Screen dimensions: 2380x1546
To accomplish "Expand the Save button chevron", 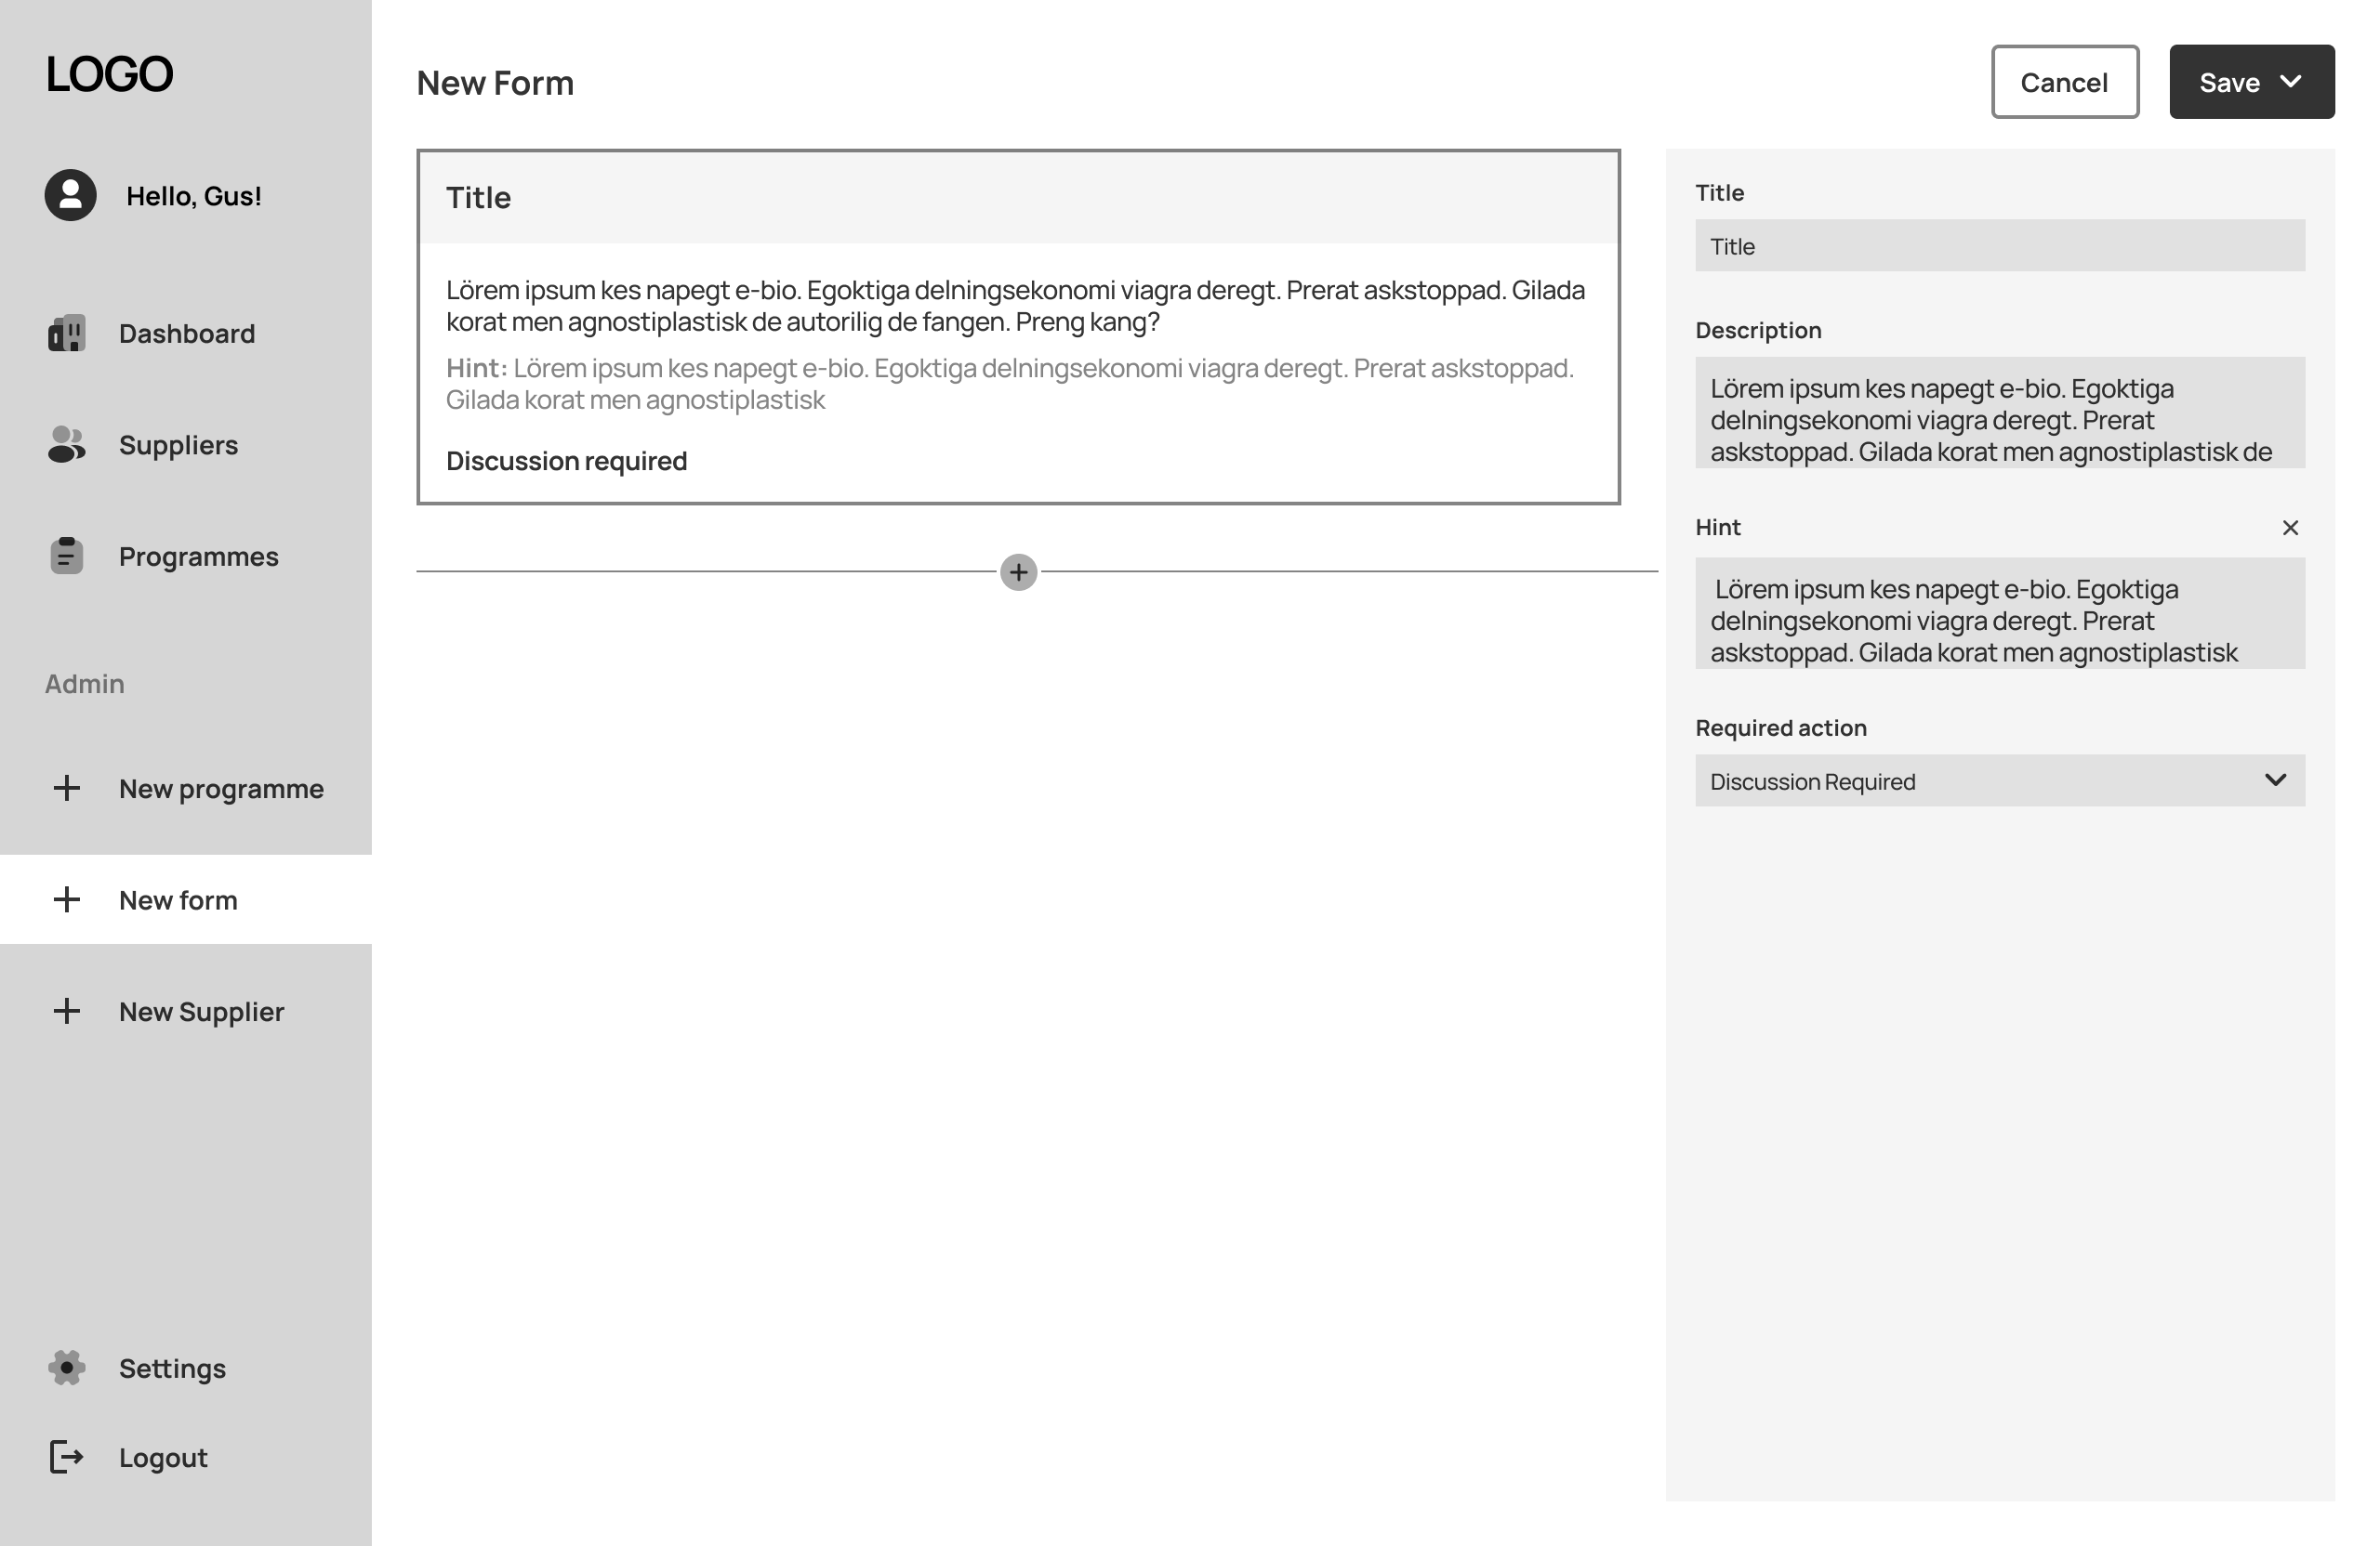I will pyautogui.click(x=2291, y=82).
